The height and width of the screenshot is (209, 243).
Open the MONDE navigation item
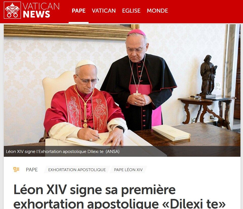click(x=157, y=11)
